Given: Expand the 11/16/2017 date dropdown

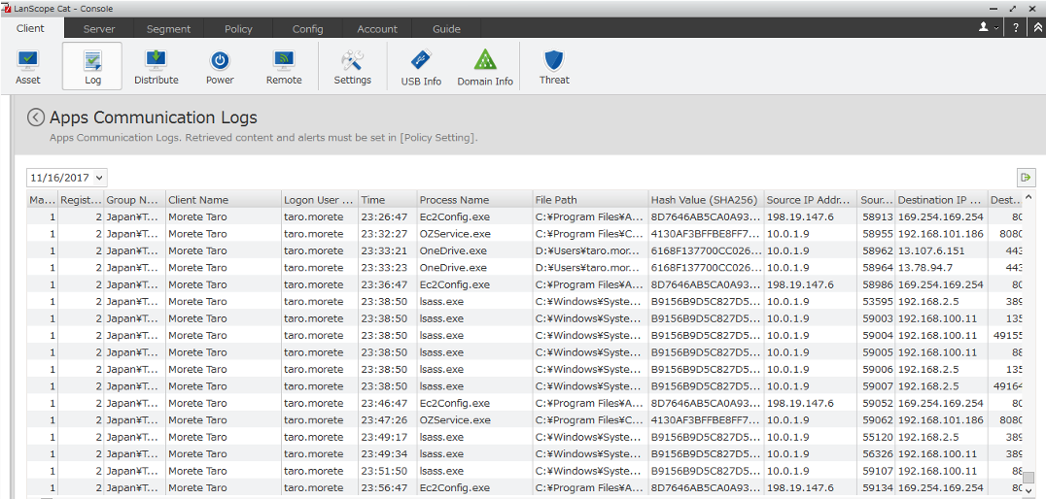Looking at the screenshot, I should coord(67,178).
